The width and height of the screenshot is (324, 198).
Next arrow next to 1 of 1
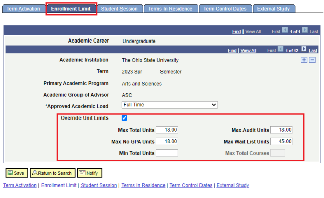[305, 30]
